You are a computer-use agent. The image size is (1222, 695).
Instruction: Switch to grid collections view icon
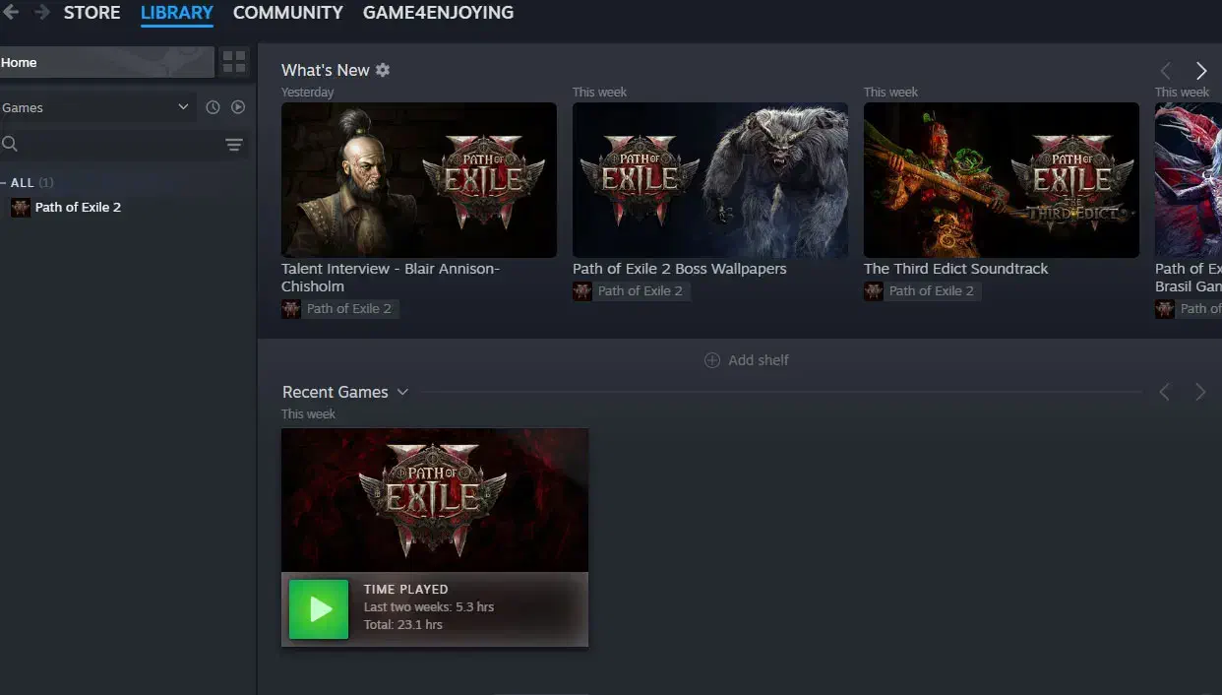234,62
